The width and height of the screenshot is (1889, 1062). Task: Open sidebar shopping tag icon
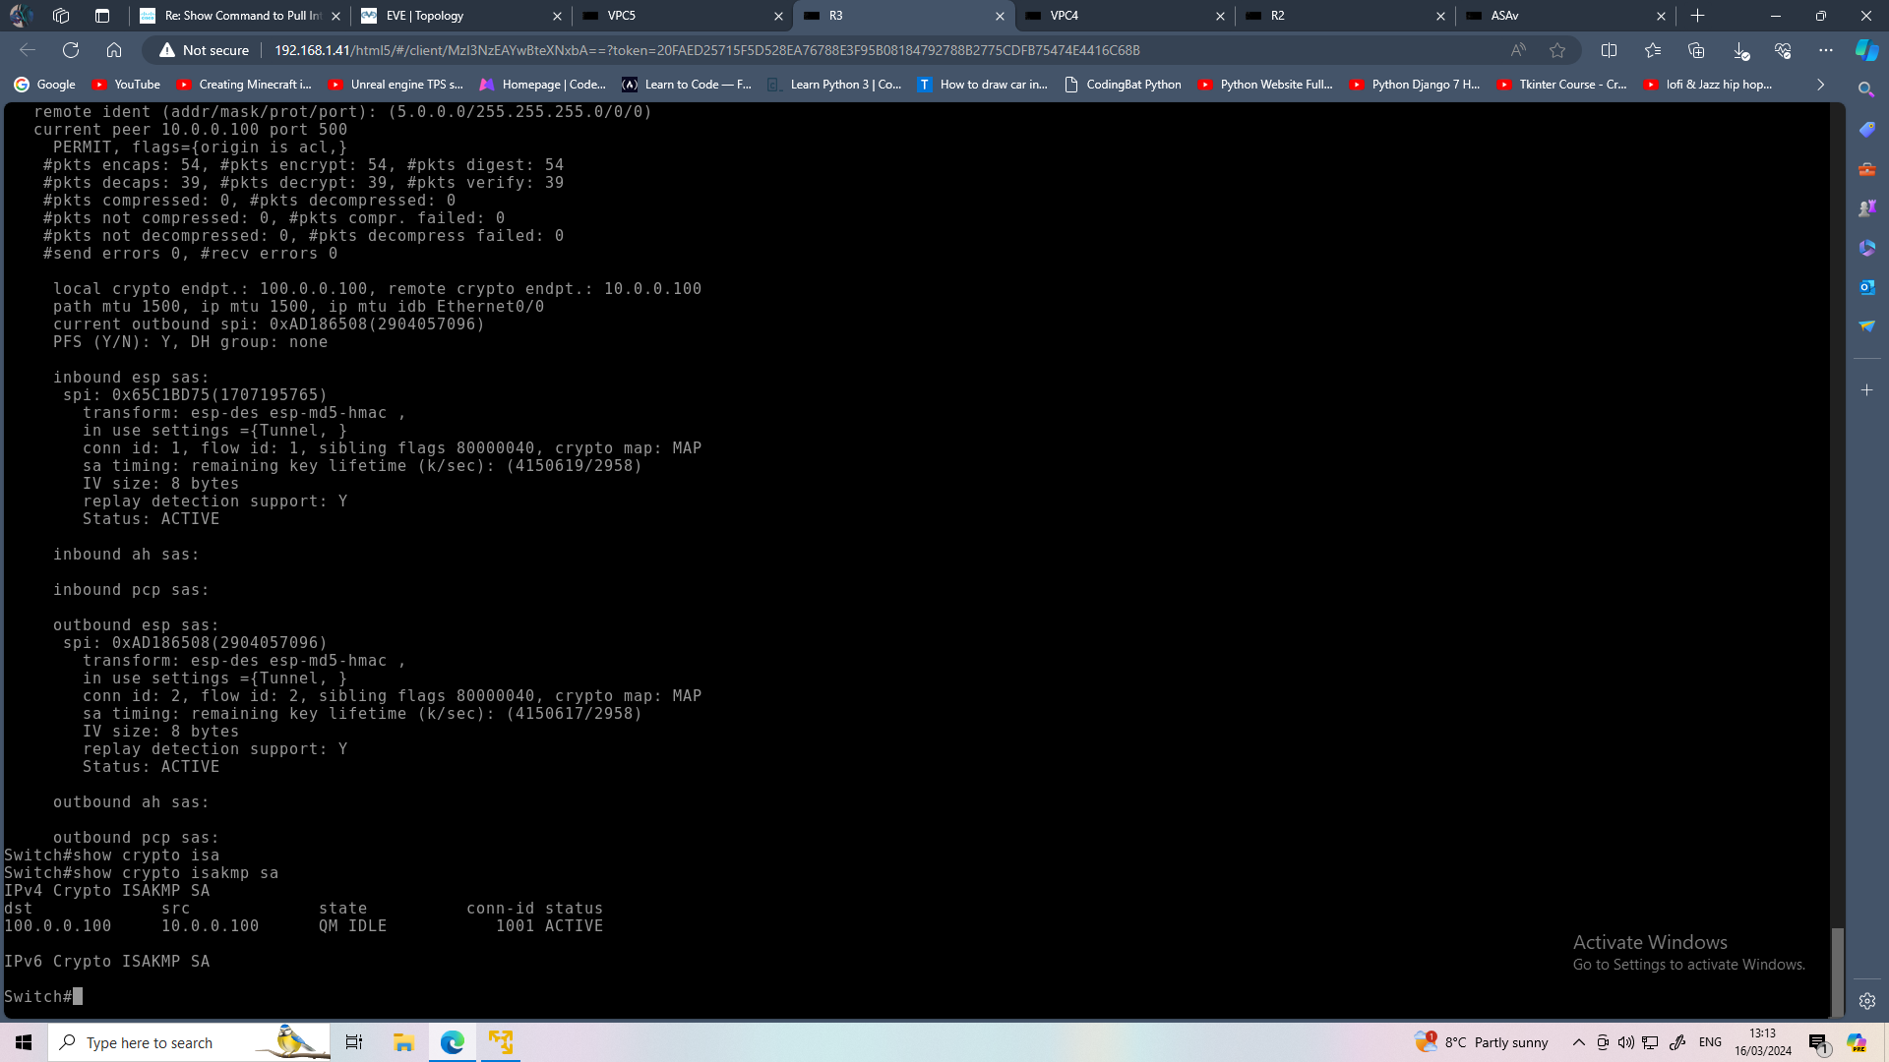tap(1866, 130)
